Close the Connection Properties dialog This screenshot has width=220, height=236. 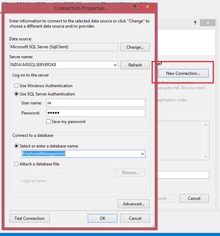[148, 7]
